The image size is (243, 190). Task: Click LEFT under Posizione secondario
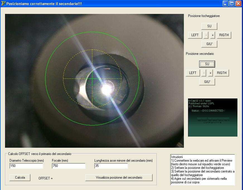click(x=193, y=73)
